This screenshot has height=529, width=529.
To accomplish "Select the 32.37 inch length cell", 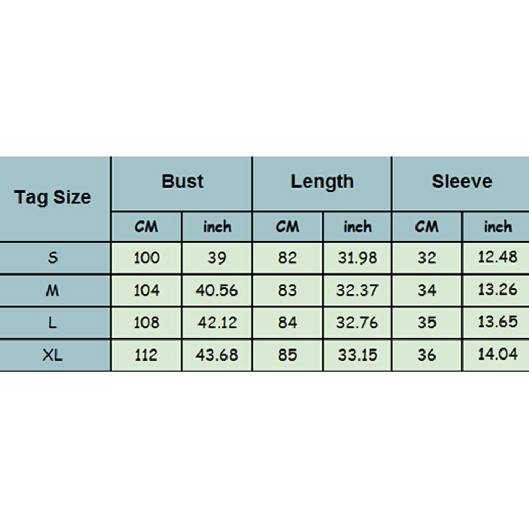I will [x=357, y=290].
